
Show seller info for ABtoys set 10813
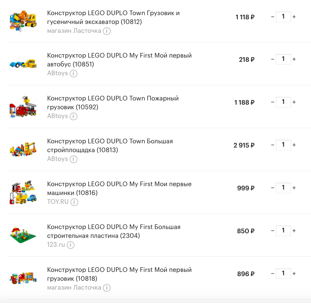coord(73,159)
